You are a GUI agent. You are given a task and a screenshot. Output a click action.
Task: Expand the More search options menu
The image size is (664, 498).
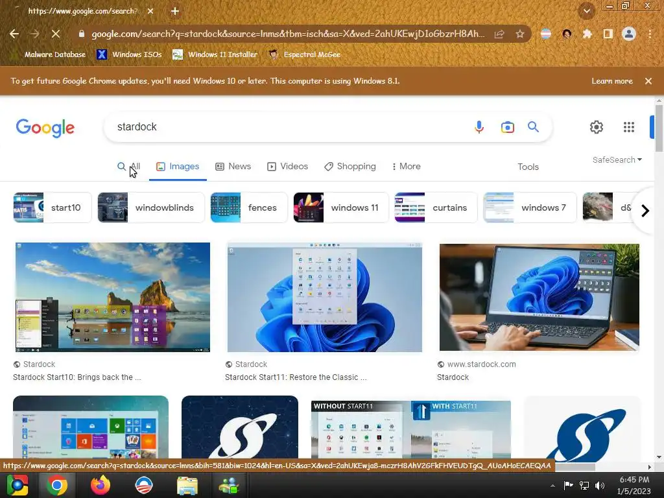406,167
